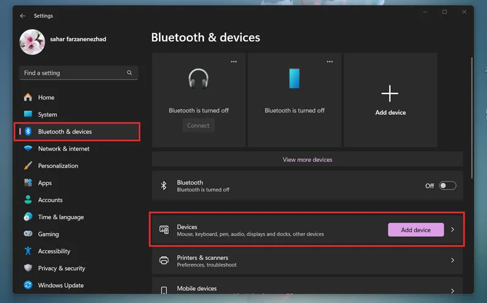The width and height of the screenshot is (487, 303).
Task: Click the 'Preferences, troubleshoot' subtitle
Action: [x=206, y=265]
